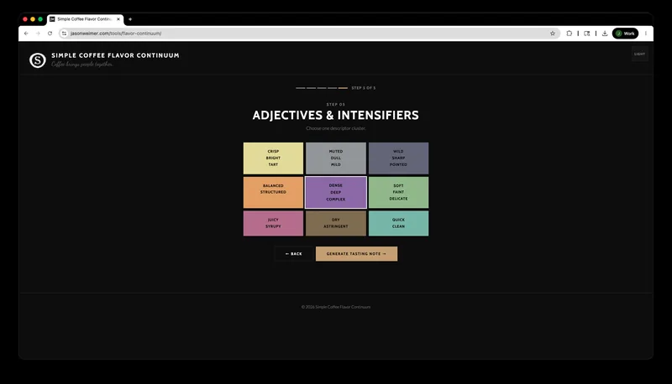Open a new browser tab
Screen dimensions: 672x384
coord(130,19)
